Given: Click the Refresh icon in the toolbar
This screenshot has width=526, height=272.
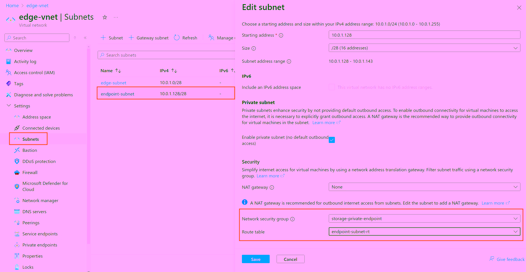Looking at the screenshot, I should coord(177,37).
